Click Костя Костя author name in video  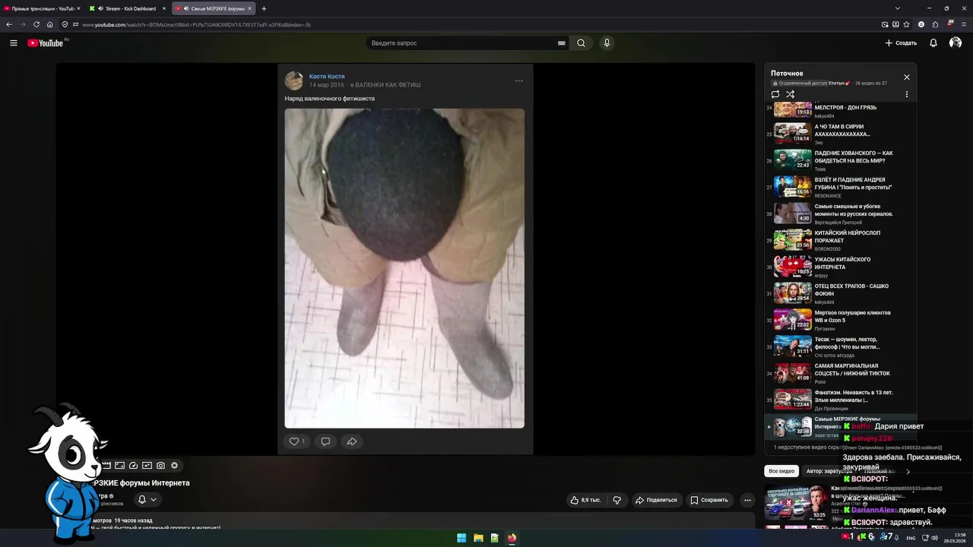327,77
